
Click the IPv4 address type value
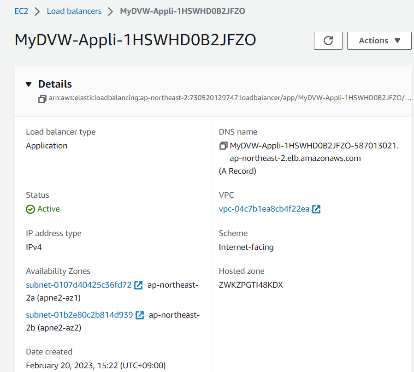[x=34, y=247]
